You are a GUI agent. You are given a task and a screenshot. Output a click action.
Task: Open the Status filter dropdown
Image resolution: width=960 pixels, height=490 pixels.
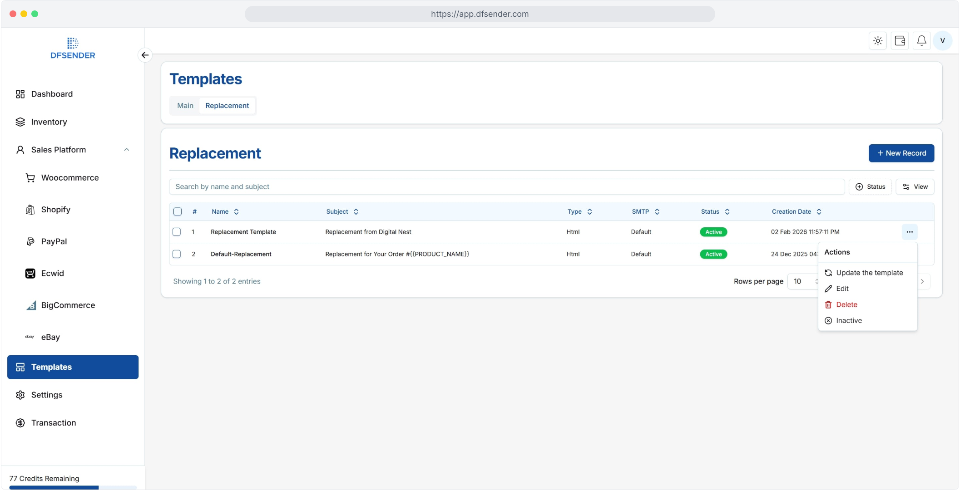pyautogui.click(x=870, y=187)
